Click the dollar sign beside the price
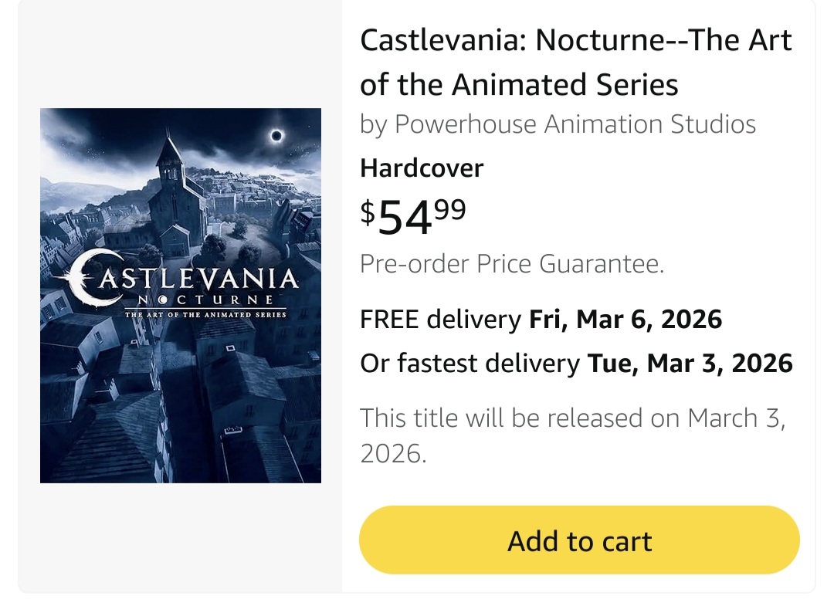Viewport: 834px width, 606px height. pos(368,211)
